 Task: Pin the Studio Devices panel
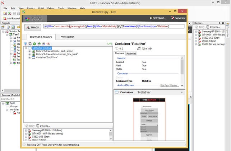pyautogui.click(x=220, y=23)
